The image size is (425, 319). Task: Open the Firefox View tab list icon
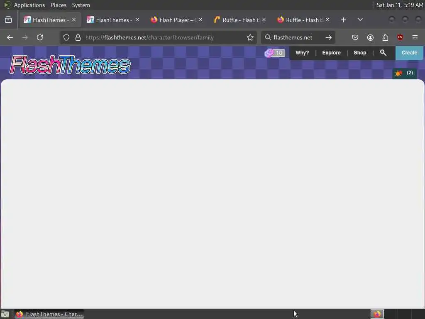(x=8, y=20)
